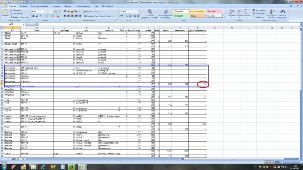Switch to Формулы ribbon tab
The width and height of the screenshot is (303, 170).
click(56, 6)
